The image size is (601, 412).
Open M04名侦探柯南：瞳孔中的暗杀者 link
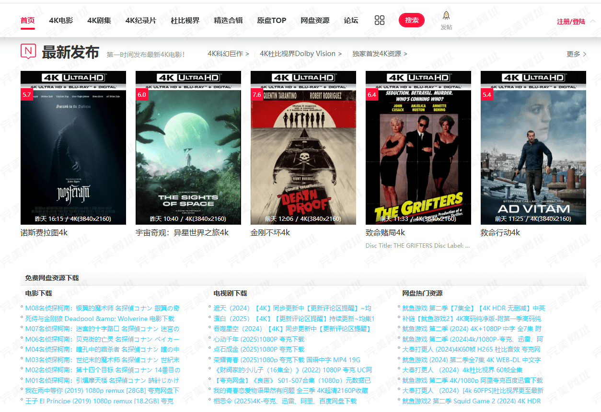click(103, 349)
